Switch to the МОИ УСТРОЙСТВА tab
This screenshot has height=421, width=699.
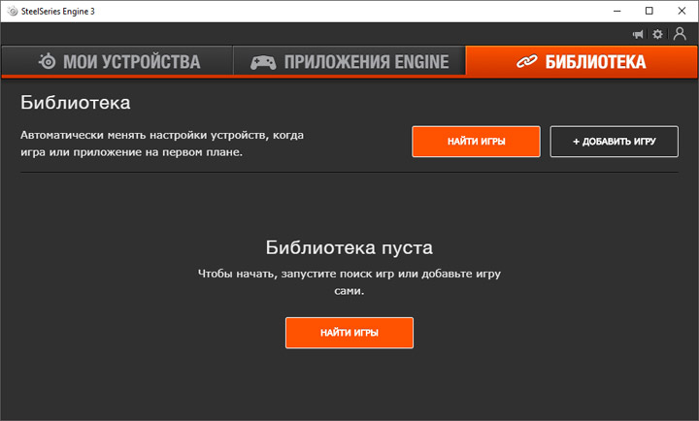coord(117,61)
